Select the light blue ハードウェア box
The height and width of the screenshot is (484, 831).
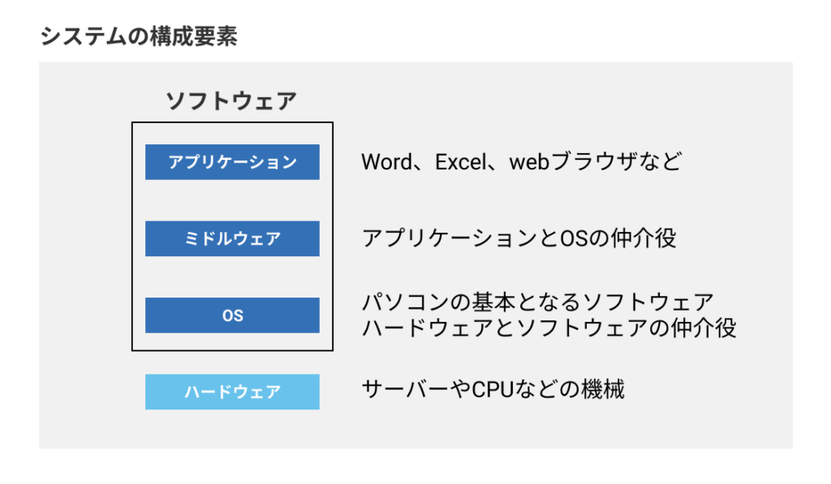[232, 392]
